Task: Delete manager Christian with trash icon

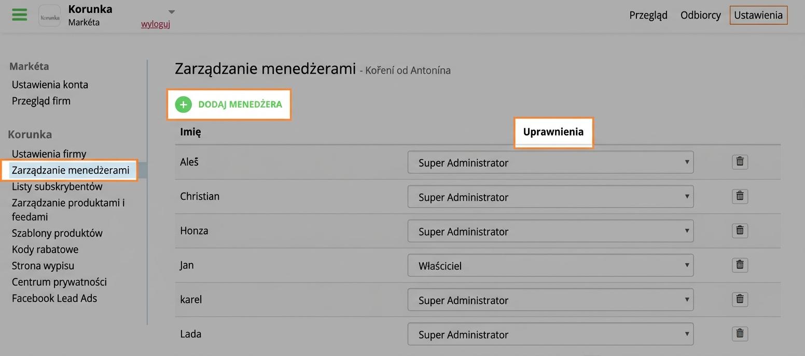Action: click(740, 196)
